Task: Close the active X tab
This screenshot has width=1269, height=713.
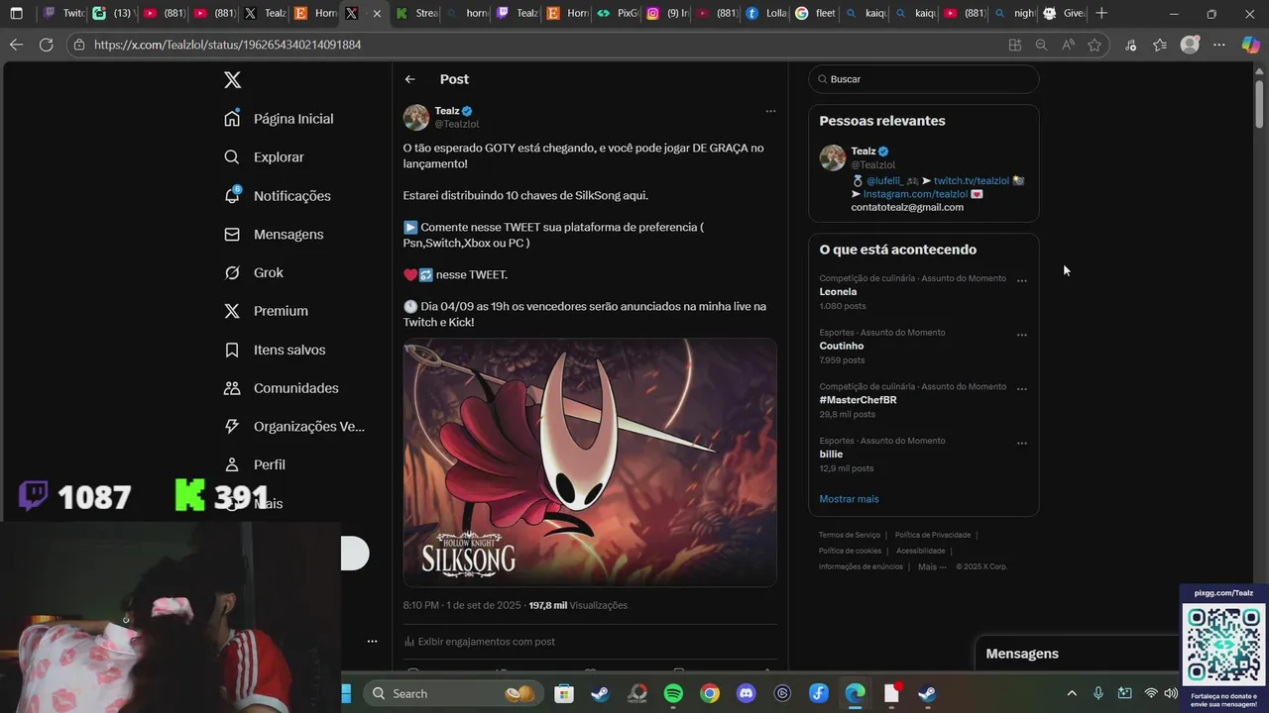Action: pyautogui.click(x=377, y=14)
